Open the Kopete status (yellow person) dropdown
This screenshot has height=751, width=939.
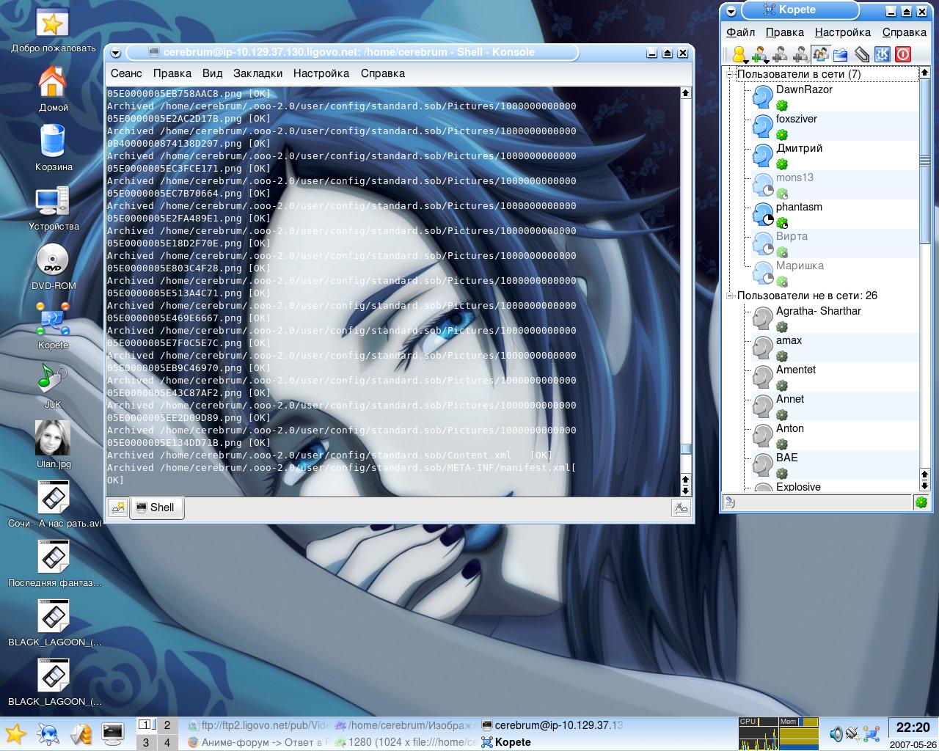[739, 54]
